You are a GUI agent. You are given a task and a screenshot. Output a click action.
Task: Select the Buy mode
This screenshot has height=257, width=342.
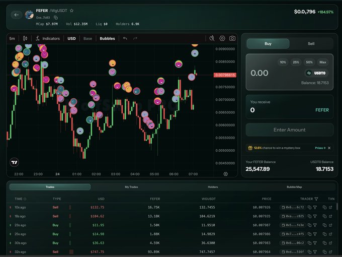point(268,44)
